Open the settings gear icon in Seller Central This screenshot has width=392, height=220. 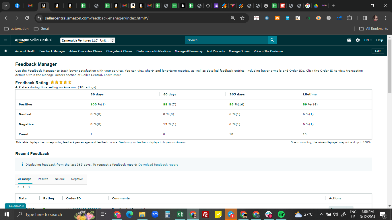click(358, 40)
